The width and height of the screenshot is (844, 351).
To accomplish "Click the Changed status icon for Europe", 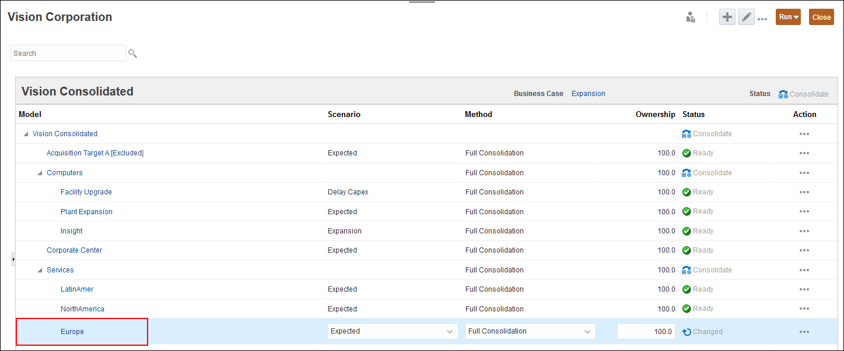I will pyautogui.click(x=687, y=332).
